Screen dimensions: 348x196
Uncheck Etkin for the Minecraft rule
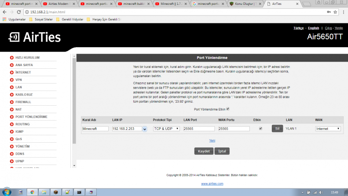tap(260, 129)
